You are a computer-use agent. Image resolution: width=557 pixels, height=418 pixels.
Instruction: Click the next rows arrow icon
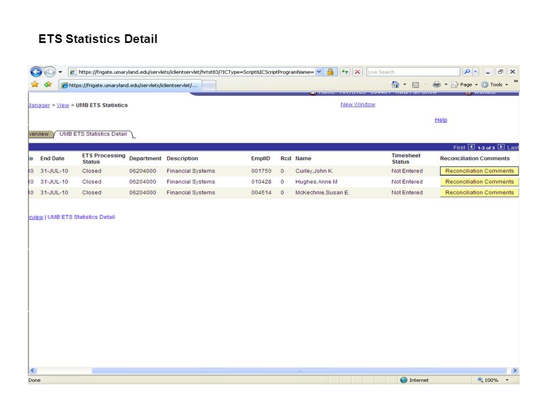(501, 147)
